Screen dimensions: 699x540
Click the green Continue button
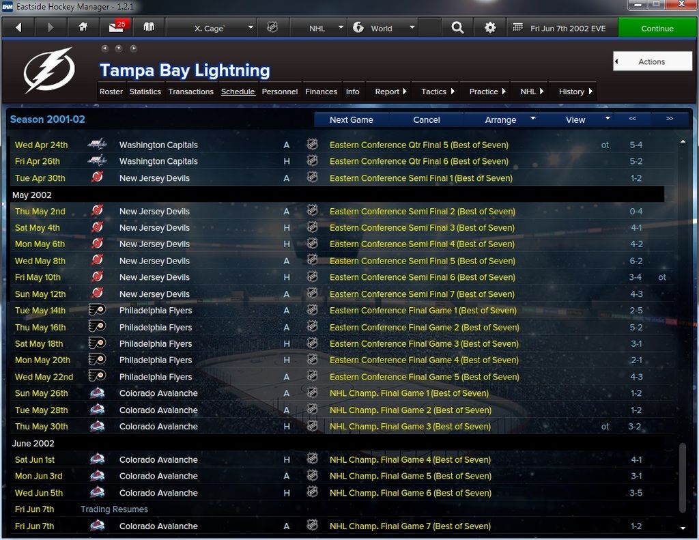[x=657, y=28]
